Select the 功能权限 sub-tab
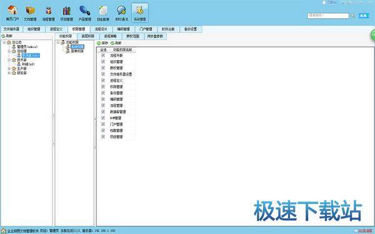Viewport: 375px width, 234px height. (66, 36)
